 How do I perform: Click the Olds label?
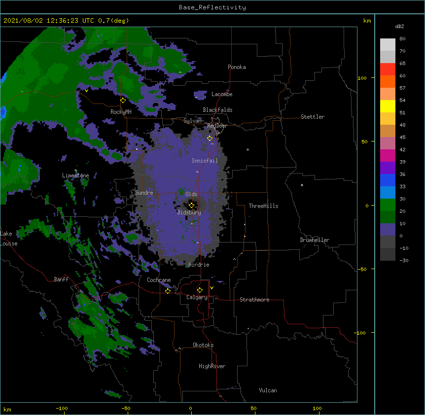coord(191,194)
